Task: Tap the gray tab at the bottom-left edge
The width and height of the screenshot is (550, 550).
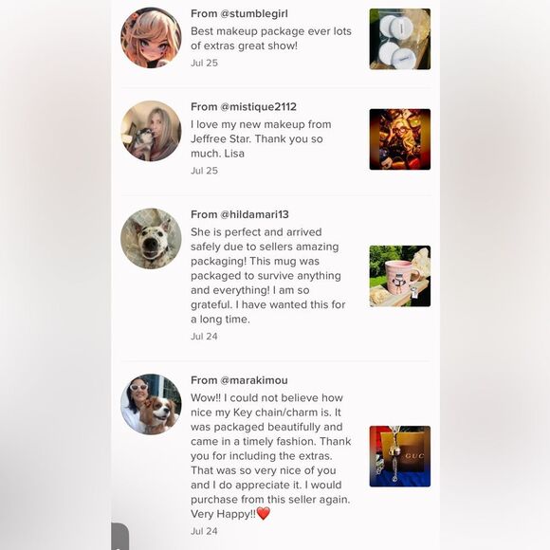Action: point(119,537)
